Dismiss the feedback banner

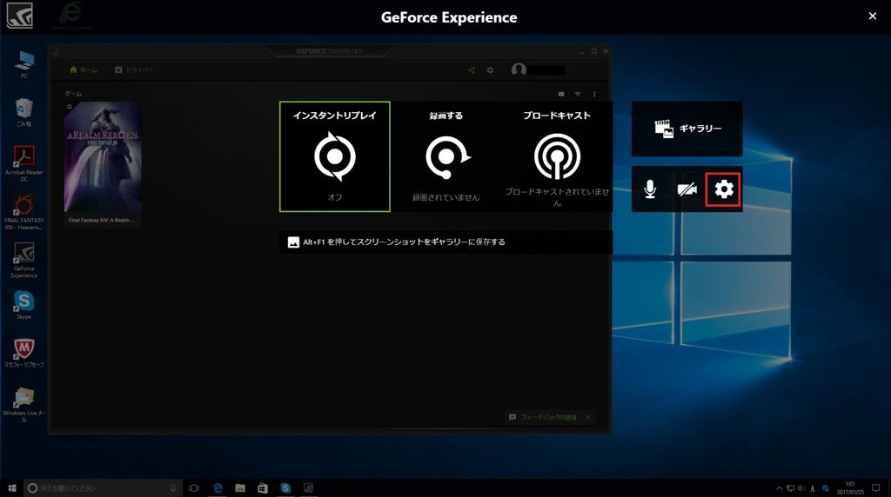(588, 417)
